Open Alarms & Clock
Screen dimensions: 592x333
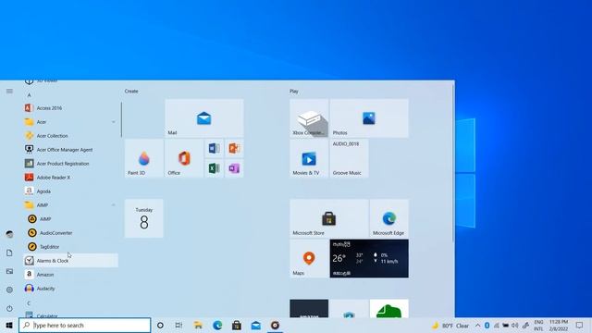(x=70, y=261)
